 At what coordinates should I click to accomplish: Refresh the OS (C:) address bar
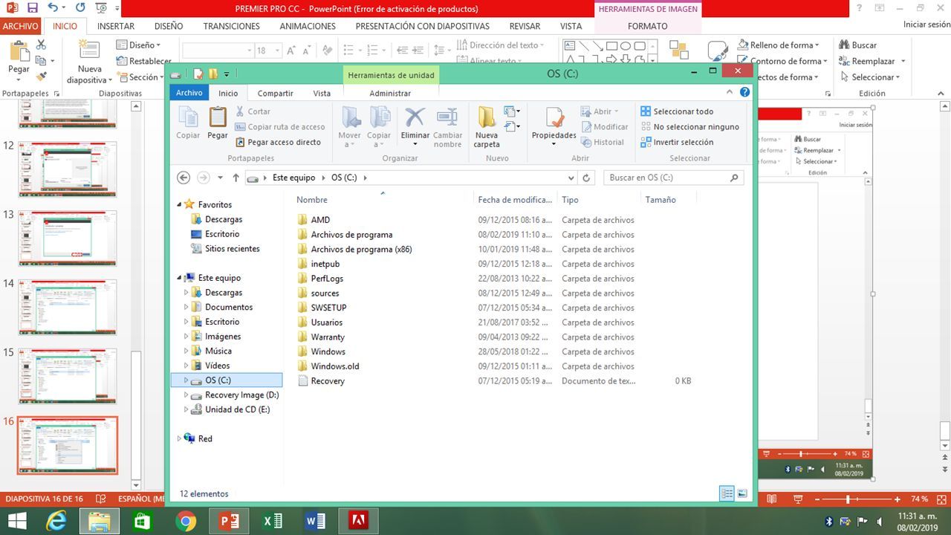click(x=586, y=178)
